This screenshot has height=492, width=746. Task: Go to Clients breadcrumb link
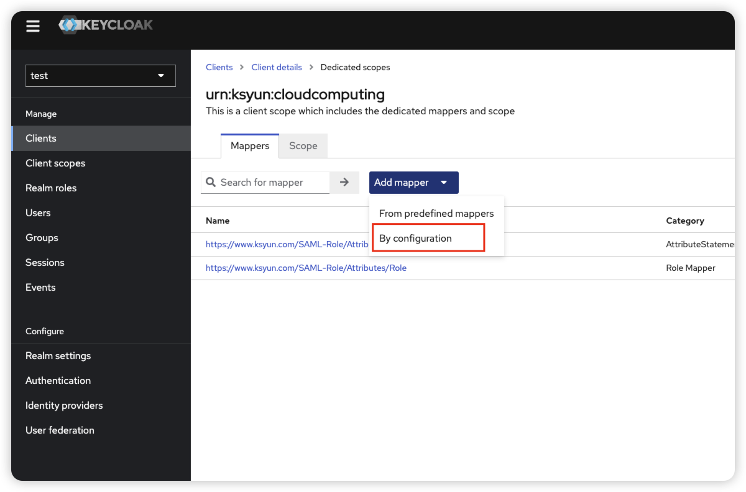coord(219,67)
